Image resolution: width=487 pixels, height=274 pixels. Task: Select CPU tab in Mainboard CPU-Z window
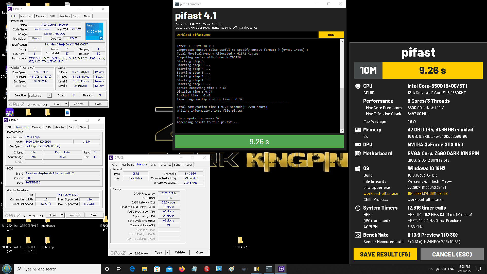9,127
